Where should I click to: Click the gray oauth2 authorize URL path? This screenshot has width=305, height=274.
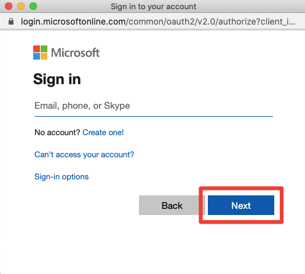pos(211,22)
